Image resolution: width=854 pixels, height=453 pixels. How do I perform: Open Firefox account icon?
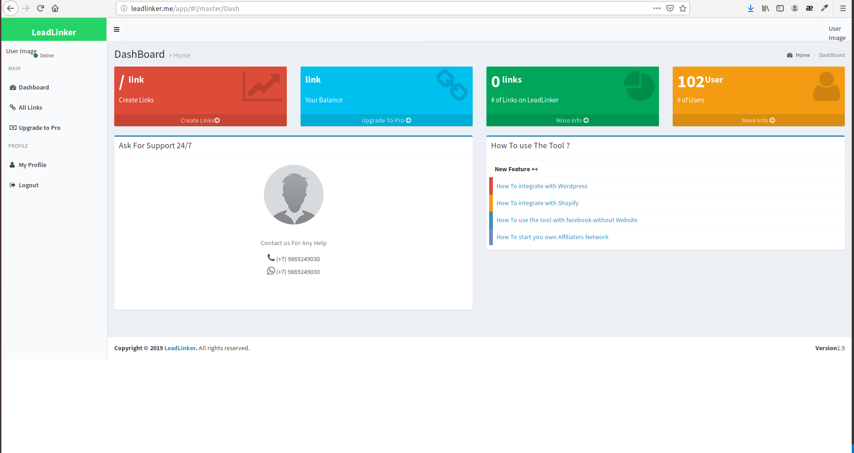(795, 8)
